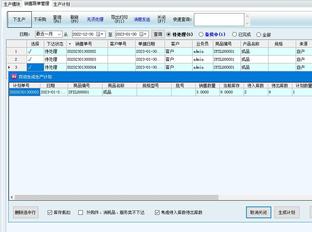
Task: Click 关闭 (F7) toolbar item
Action: point(161,19)
